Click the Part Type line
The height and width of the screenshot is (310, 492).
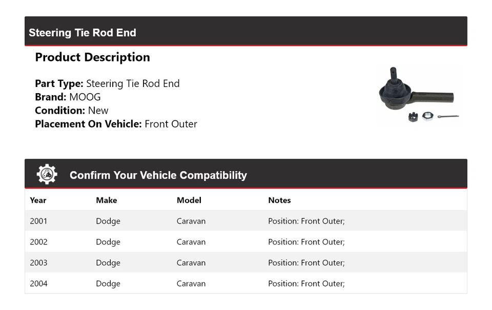[107, 84]
